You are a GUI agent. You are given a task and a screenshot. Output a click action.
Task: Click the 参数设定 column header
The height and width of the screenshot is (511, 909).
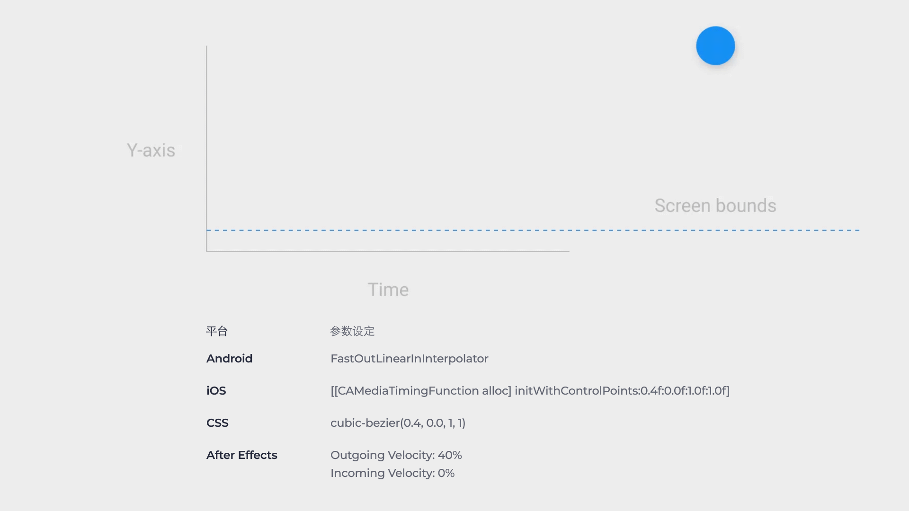[352, 331]
